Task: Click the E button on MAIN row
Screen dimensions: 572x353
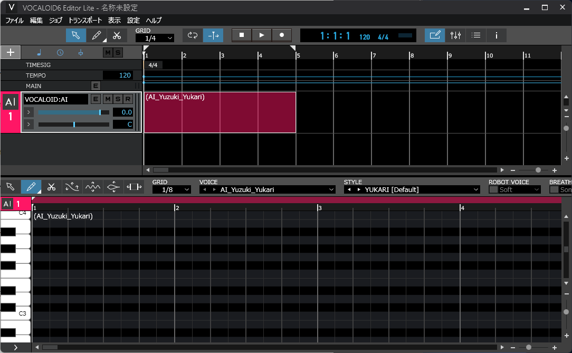Action: (x=96, y=85)
